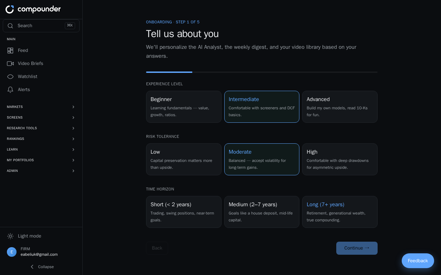Viewport: 441px width, 275px height.
Task: Click the LEARN label
Action: 12,150
